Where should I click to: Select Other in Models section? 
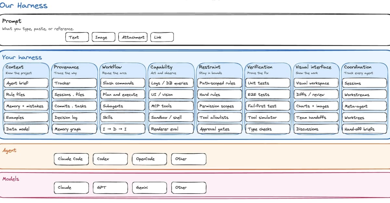(189, 187)
